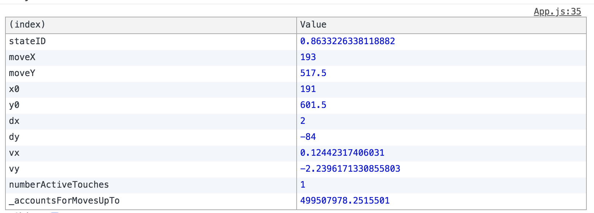Select the numberActiveTouches value 1
The width and height of the screenshot is (594, 213).
[x=303, y=185]
